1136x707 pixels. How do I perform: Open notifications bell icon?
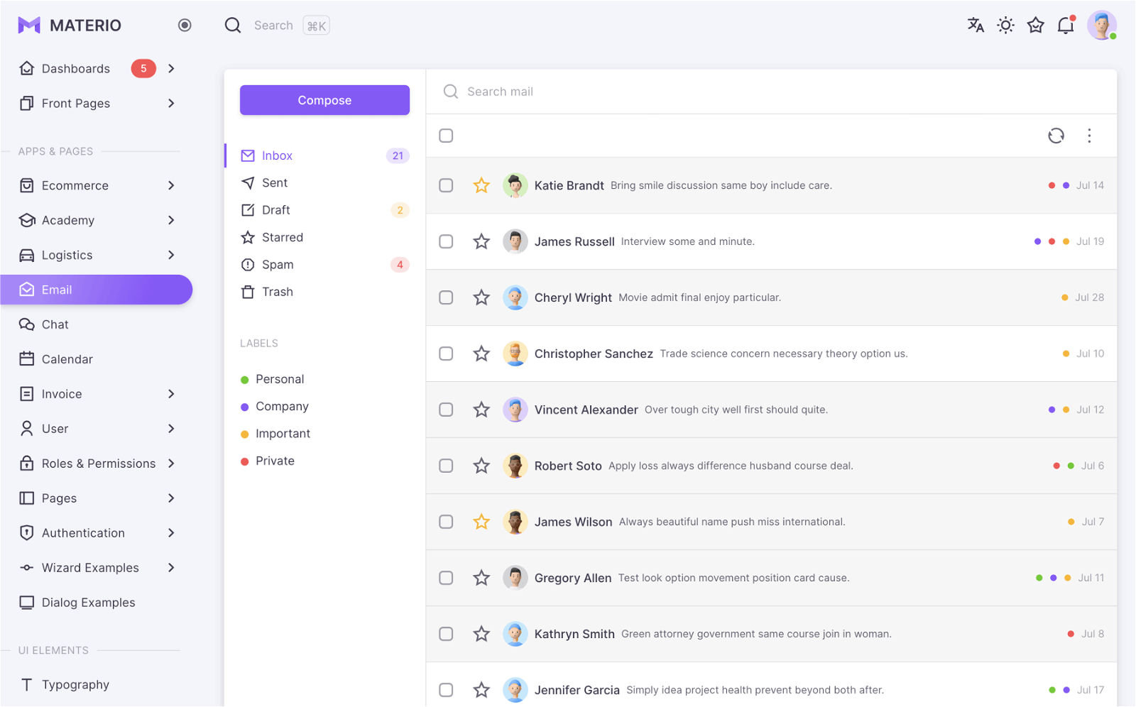tap(1066, 26)
